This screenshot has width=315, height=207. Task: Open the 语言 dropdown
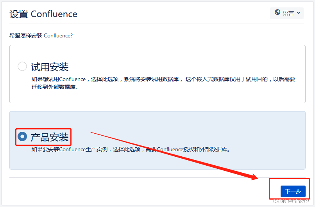tap(287, 13)
